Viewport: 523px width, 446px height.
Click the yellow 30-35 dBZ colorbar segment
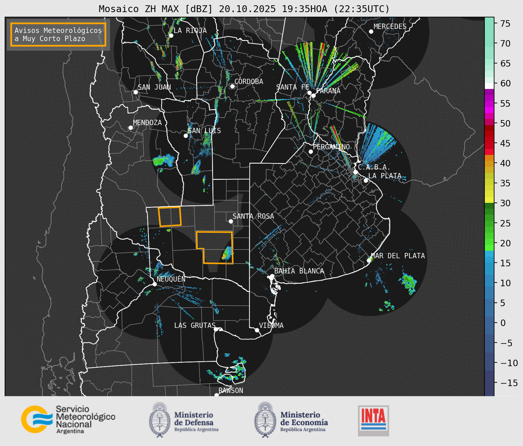click(x=489, y=193)
